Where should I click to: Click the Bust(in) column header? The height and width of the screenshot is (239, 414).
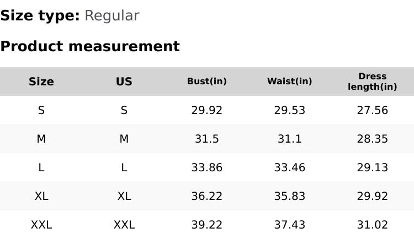207,82
